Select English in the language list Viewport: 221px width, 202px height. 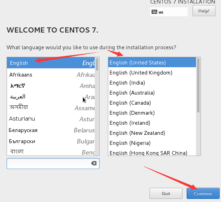(51, 63)
